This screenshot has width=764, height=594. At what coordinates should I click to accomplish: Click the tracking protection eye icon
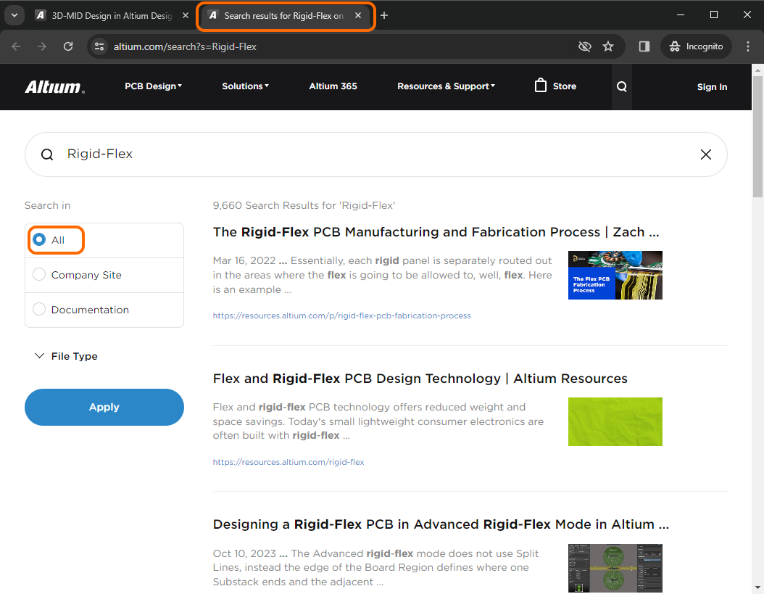(584, 46)
